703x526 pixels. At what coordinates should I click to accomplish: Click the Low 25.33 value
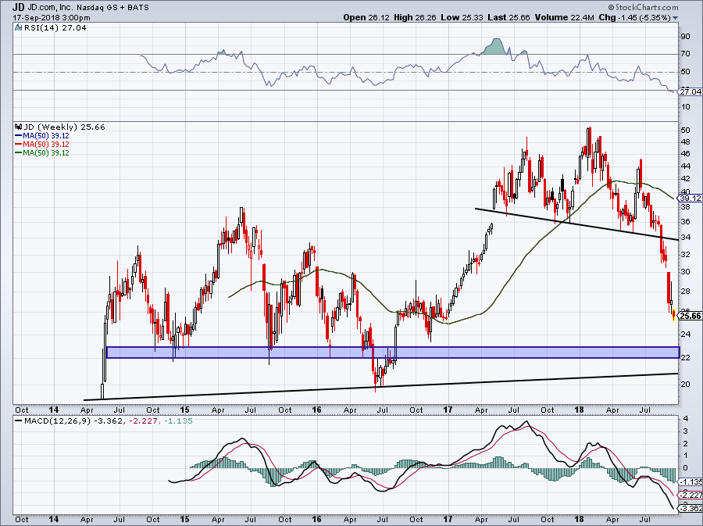point(462,17)
